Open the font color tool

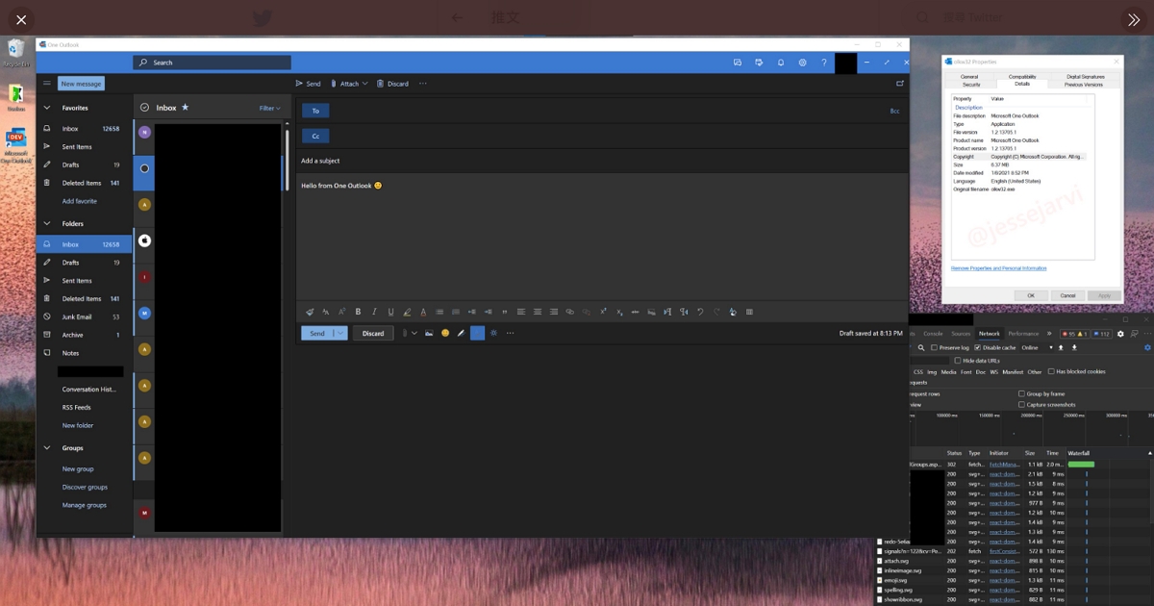tap(423, 312)
